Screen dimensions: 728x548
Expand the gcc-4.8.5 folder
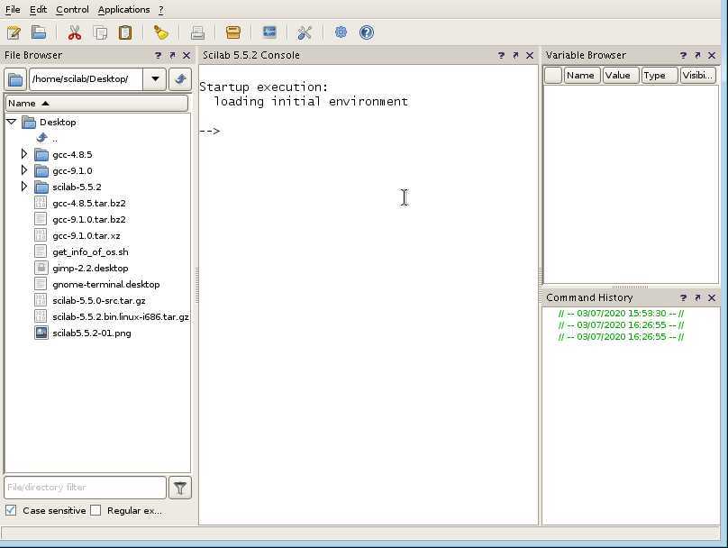24,154
